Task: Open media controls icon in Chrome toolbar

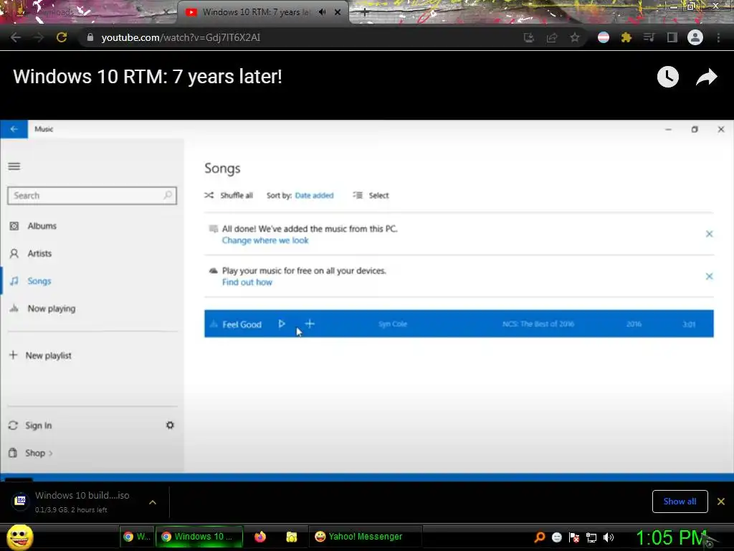Action: click(x=649, y=37)
